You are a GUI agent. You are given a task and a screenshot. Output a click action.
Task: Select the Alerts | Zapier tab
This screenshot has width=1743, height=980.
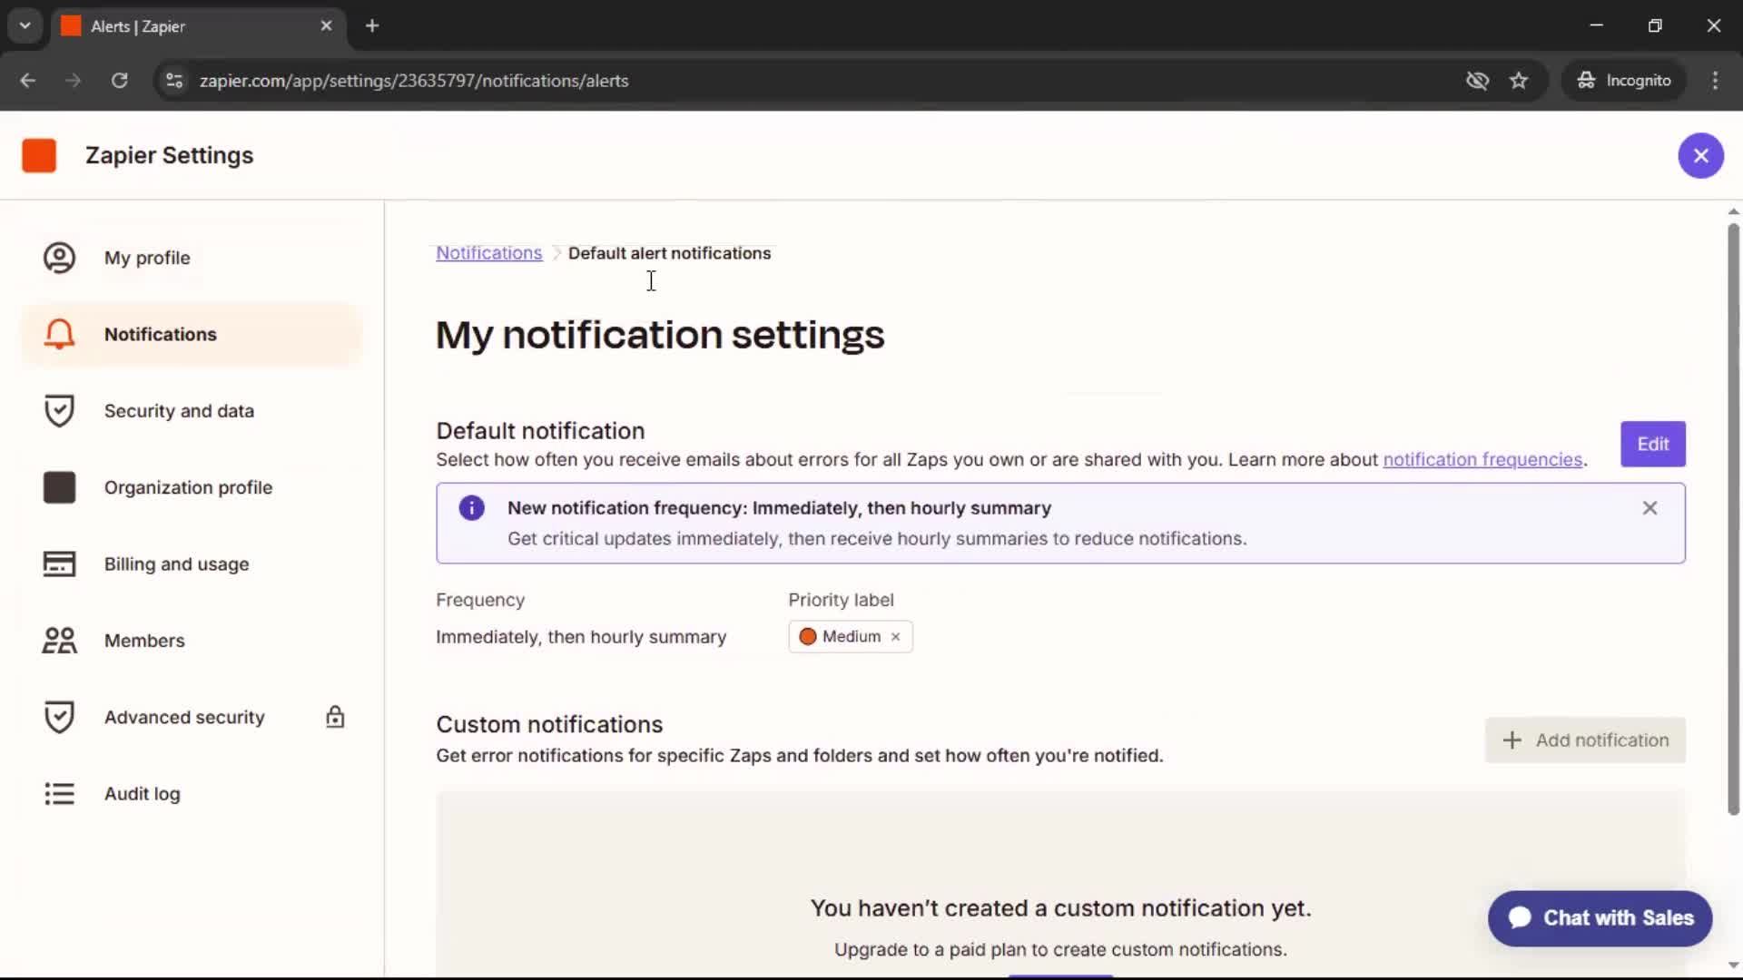coord(198,26)
